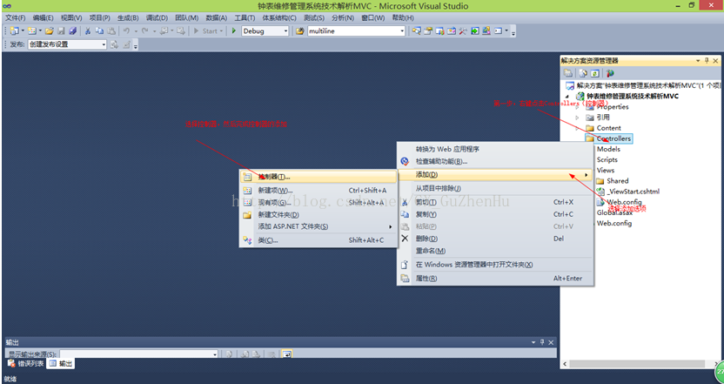This screenshot has height=384, width=724.
Task: Click the New Project toolbar icon
Action: point(14,31)
